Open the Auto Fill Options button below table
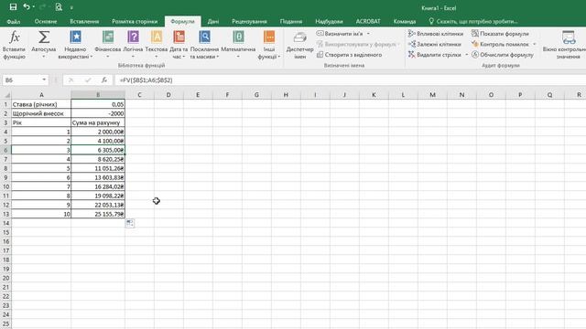 [130, 223]
